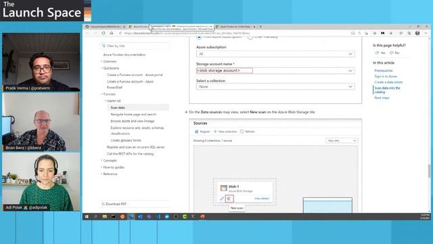Click the Refresh icon in Sources toolbar
This screenshot has width=433, height=244.
coord(242,131)
